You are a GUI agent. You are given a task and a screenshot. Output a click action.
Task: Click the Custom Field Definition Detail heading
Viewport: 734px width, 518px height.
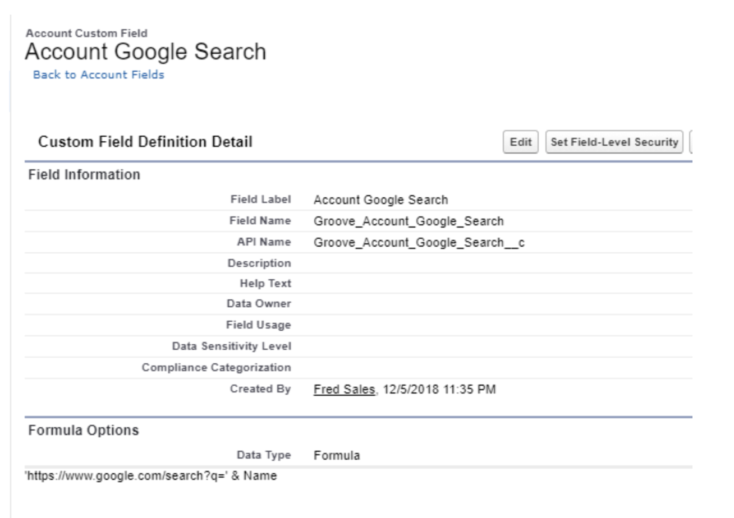coord(145,142)
